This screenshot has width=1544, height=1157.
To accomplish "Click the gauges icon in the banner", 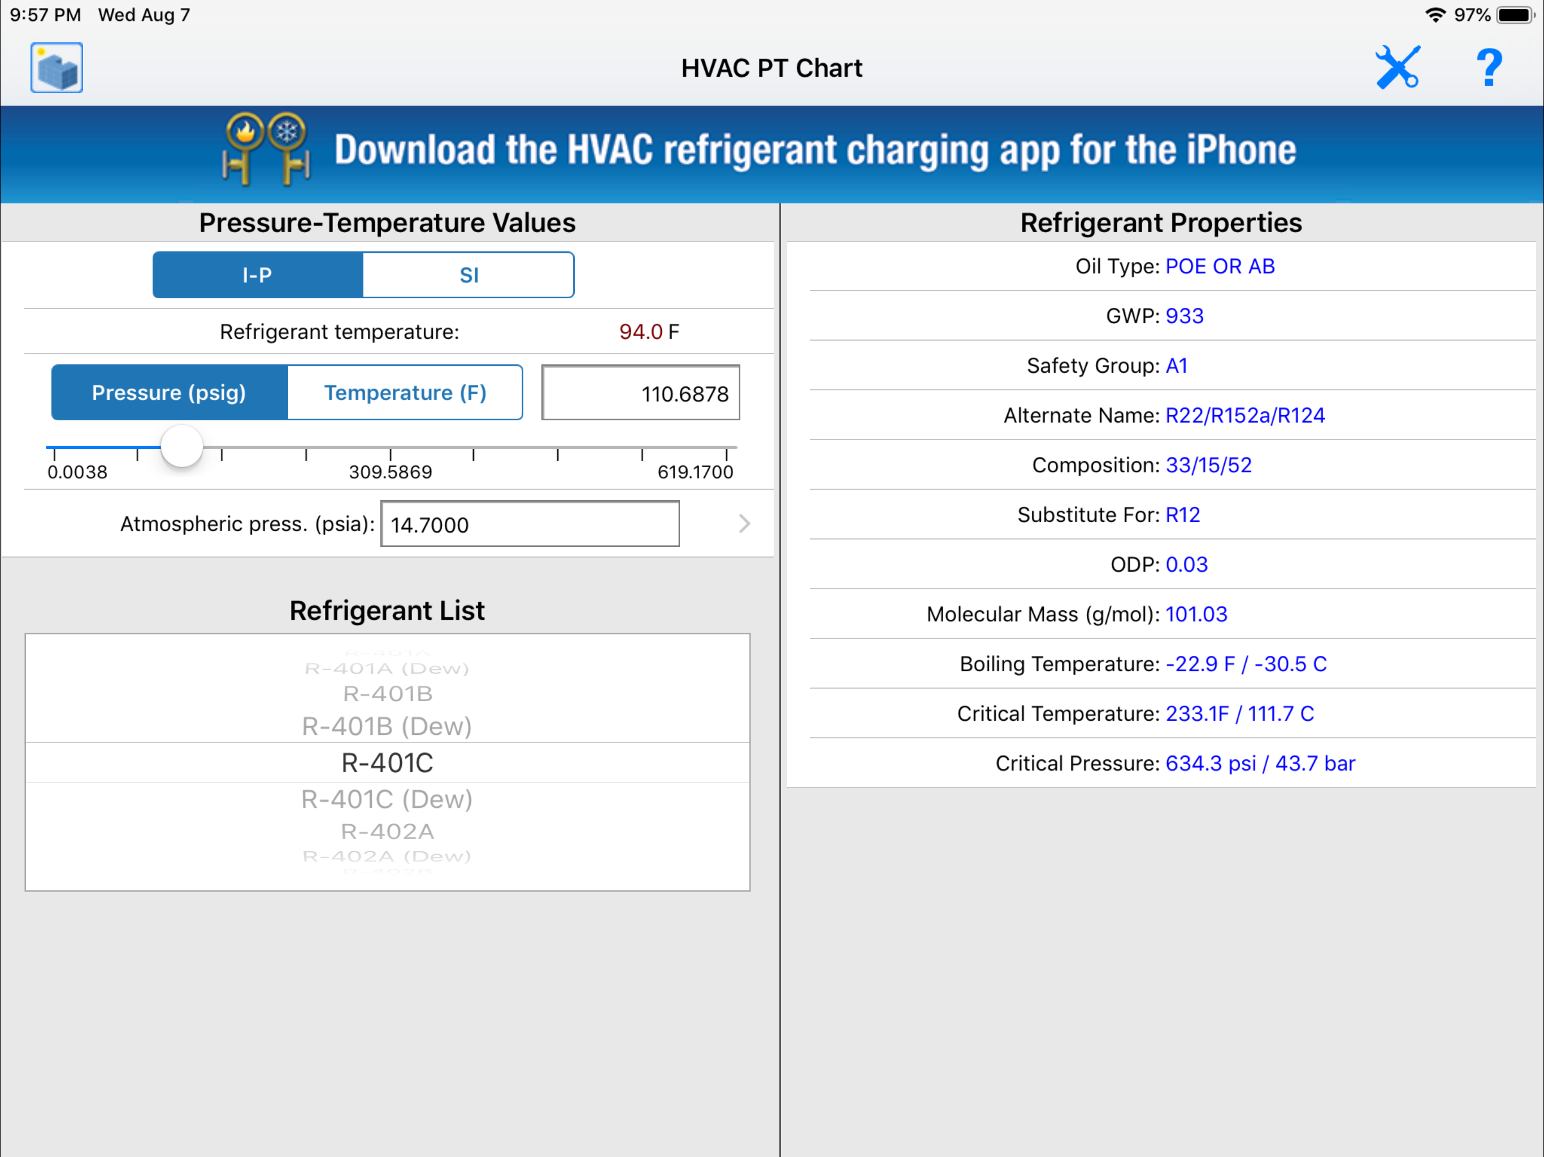I will [267, 149].
